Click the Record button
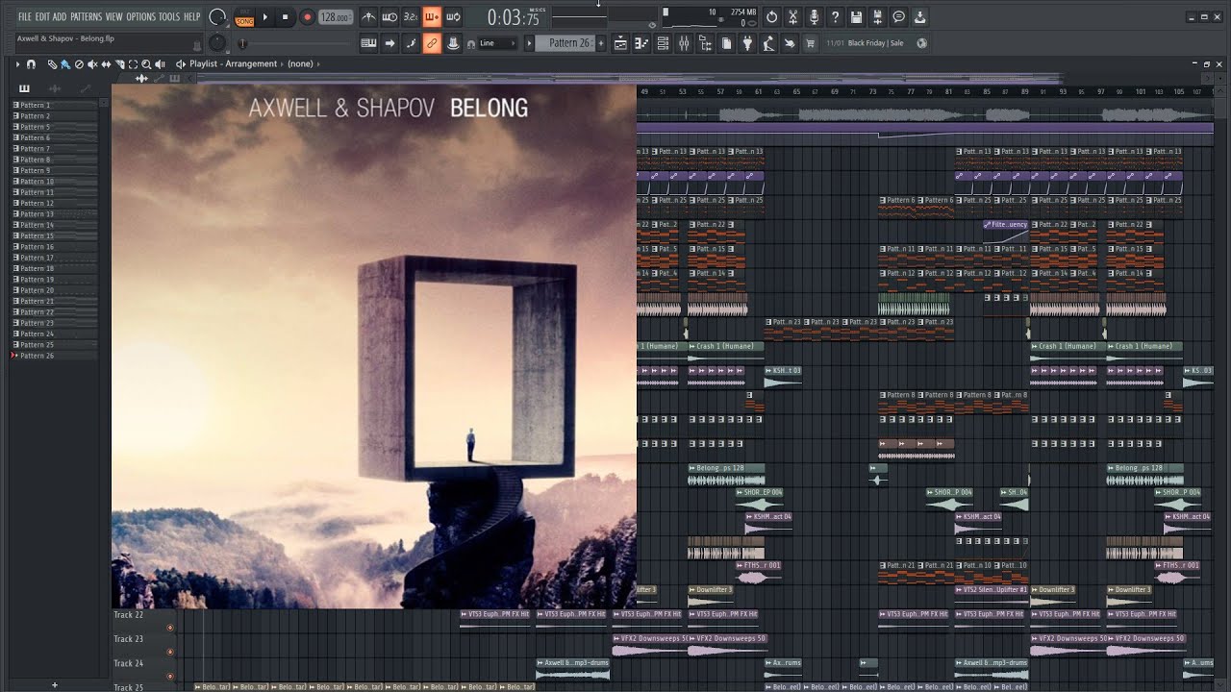Image resolution: width=1231 pixels, height=692 pixels. pos(307,17)
